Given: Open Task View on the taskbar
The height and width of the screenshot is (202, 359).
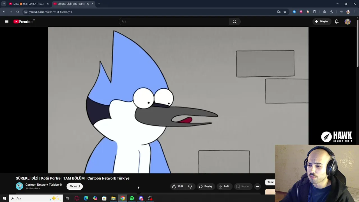Looking at the screenshot, I should click(67, 198).
